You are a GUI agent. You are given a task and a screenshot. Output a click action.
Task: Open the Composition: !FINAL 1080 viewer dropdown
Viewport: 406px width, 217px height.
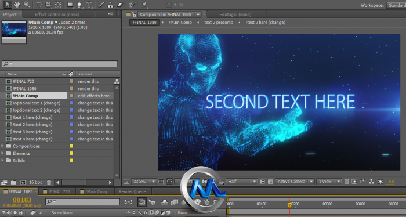tap(198, 15)
